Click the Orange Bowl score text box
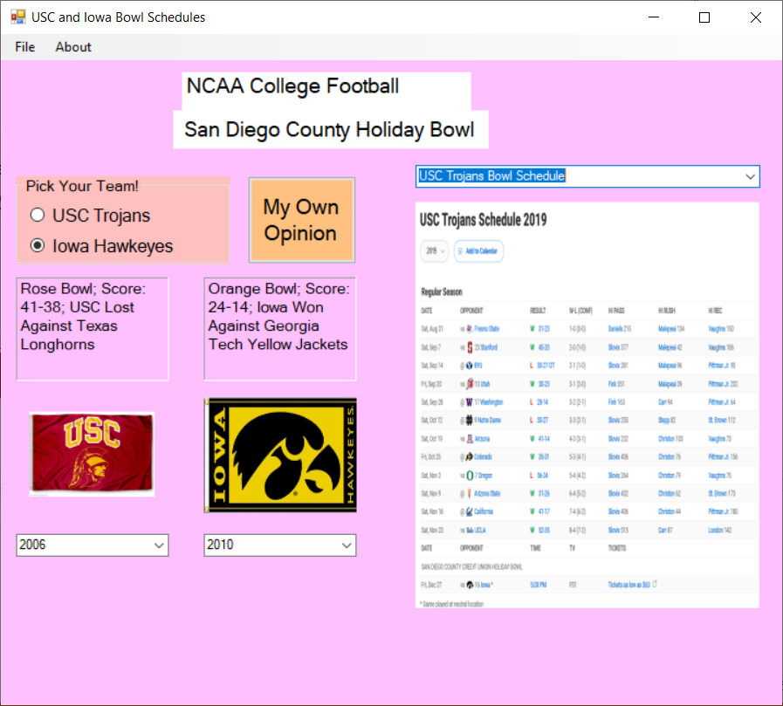This screenshot has height=706, width=783. tap(280, 329)
